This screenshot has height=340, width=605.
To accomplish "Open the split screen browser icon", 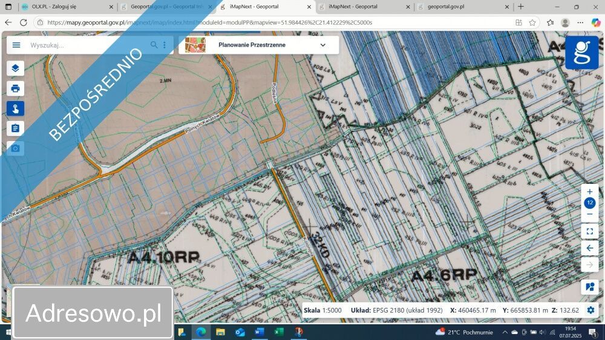I will tap(518, 23).
